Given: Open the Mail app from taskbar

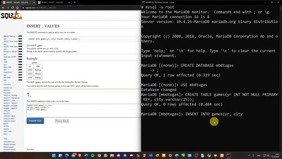Looking at the screenshot, I should (x=74, y=155).
